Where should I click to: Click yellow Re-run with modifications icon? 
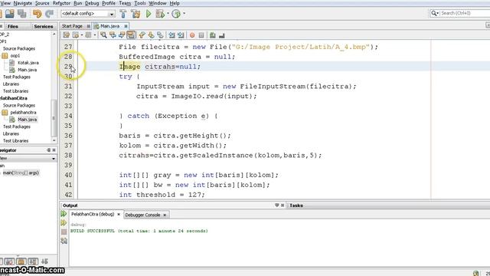64,223
